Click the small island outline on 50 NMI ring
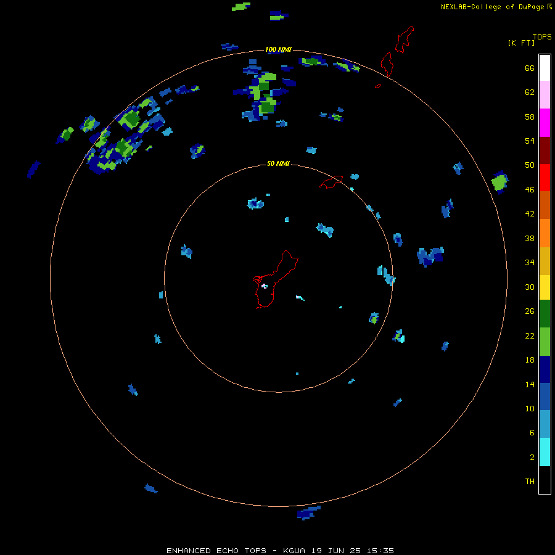Image resolution: width=555 pixels, height=555 pixels. 331,181
